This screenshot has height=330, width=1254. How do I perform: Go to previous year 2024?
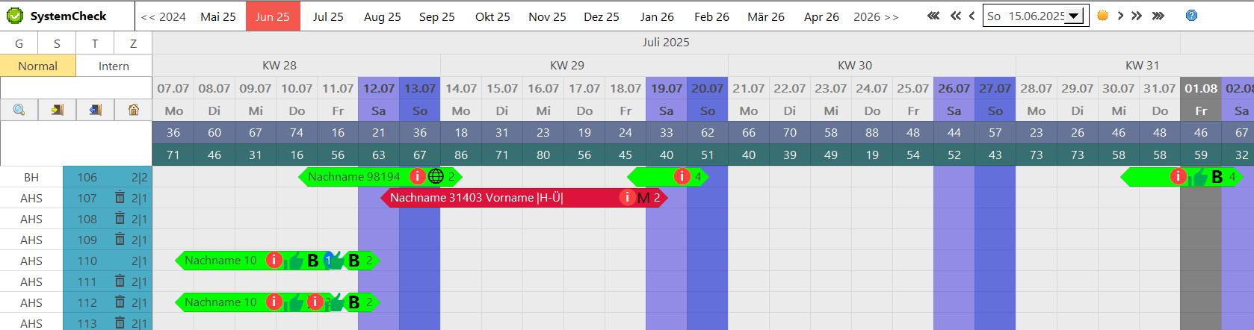pos(164,16)
